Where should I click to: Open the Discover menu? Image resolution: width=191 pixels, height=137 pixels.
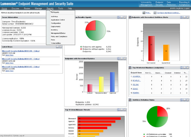(16, 8)
